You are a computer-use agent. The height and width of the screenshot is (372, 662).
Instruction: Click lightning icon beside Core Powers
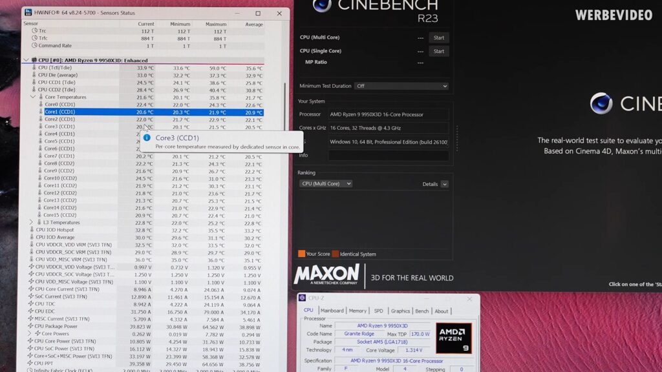pos(37,333)
